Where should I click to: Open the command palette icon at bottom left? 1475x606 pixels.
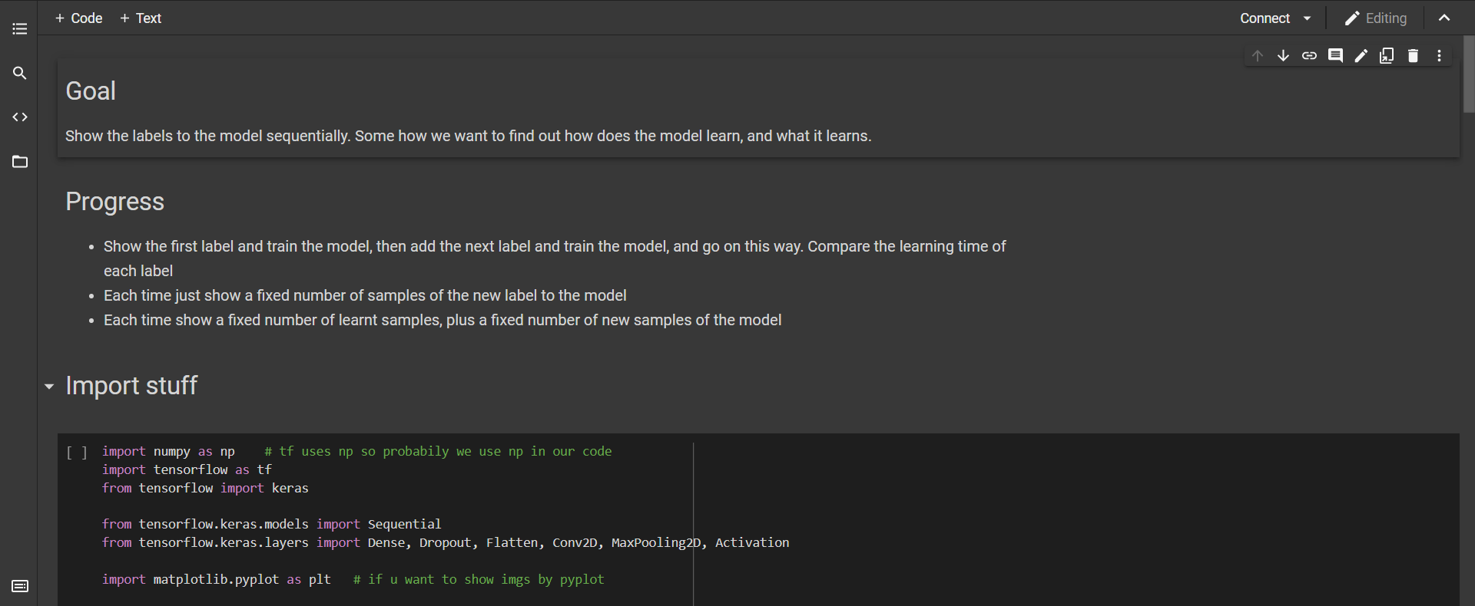point(20,586)
